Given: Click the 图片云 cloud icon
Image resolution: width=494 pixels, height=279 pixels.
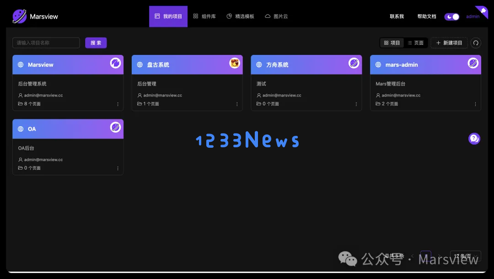Looking at the screenshot, I should pyautogui.click(x=268, y=16).
